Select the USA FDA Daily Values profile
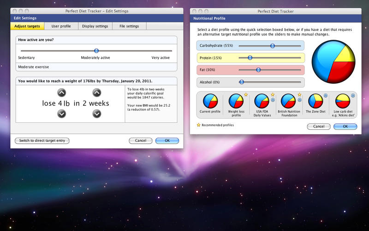Viewport: 369px width, 231px height. [262, 101]
